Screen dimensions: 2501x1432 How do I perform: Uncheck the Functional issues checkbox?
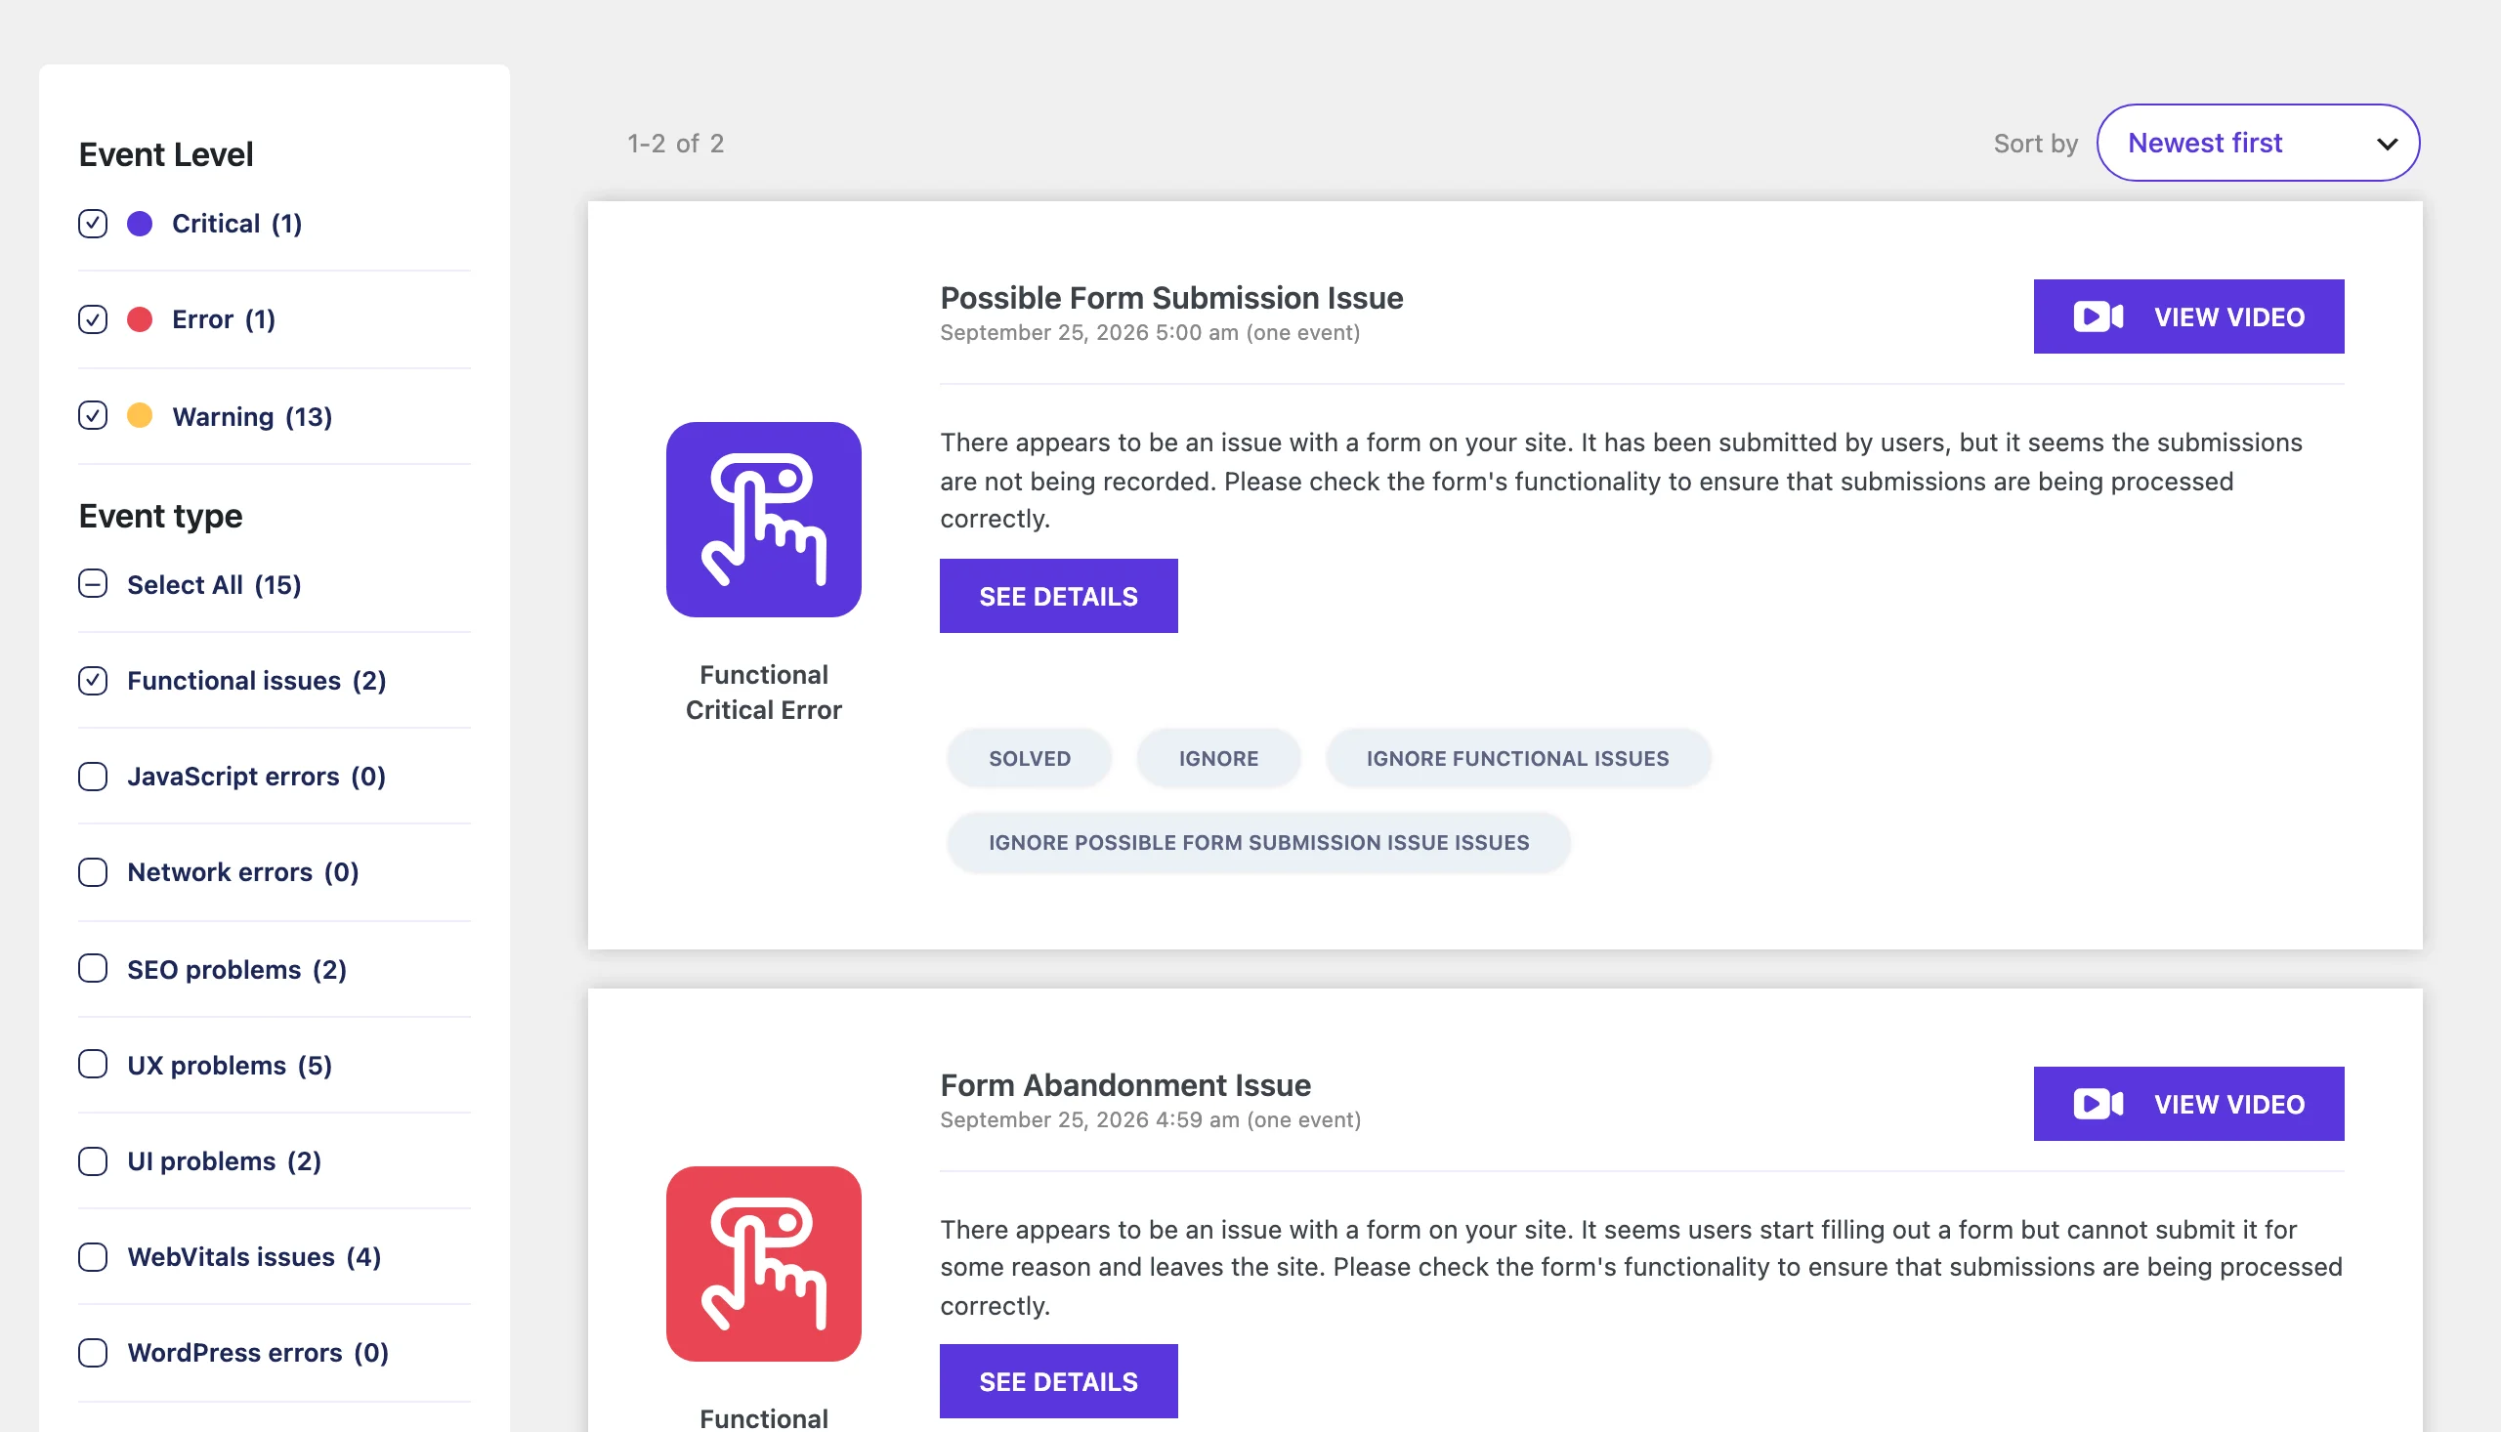[93, 681]
